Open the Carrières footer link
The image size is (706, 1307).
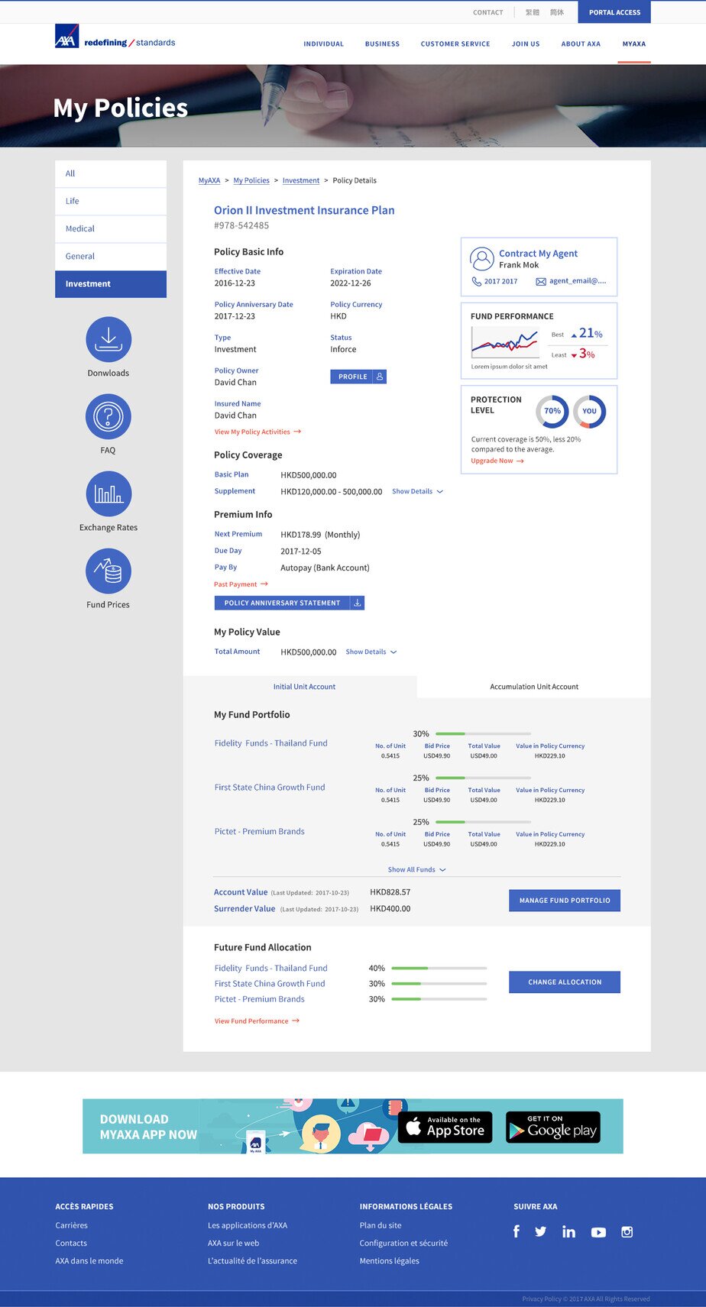(x=71, y=1225)
